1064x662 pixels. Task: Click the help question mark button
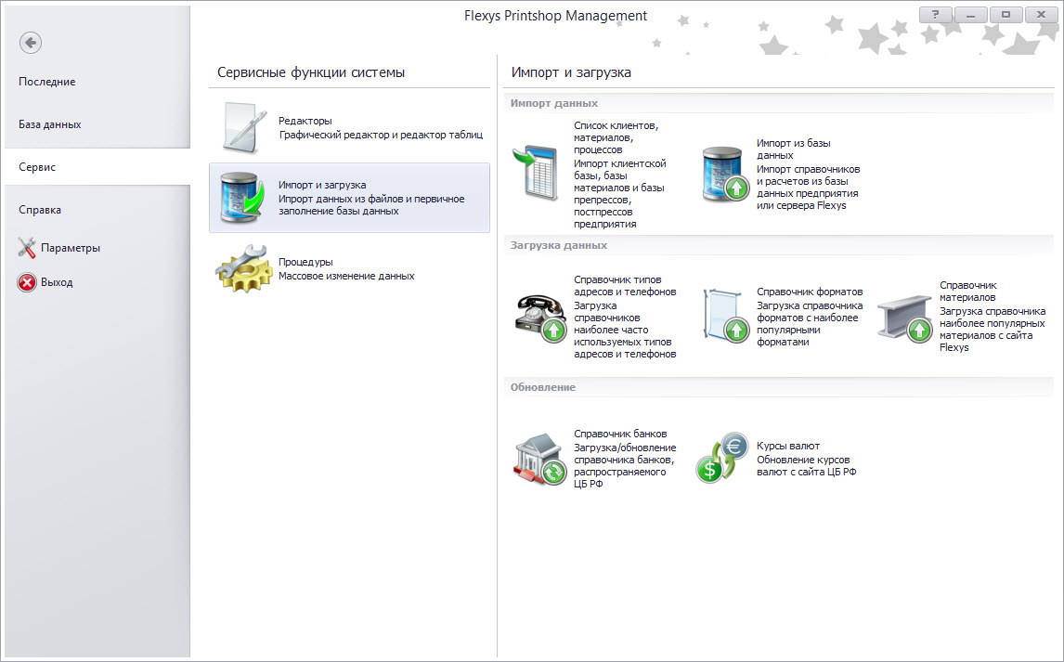[x=936, y=15]
